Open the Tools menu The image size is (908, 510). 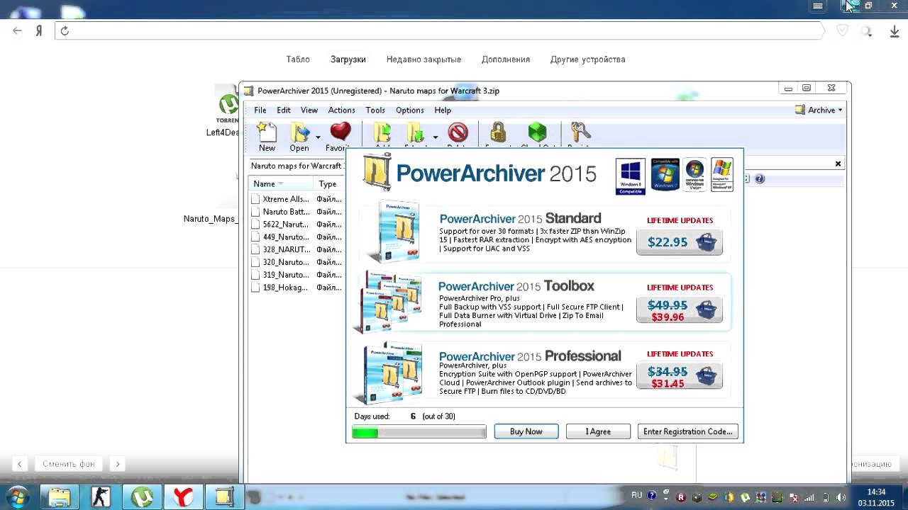coord(375,110)
